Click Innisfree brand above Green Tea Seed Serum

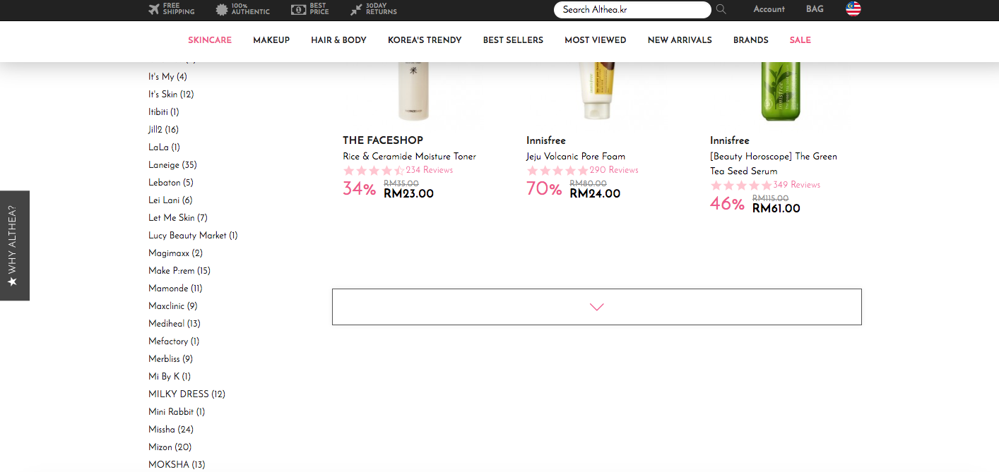(x=730, y=140)
